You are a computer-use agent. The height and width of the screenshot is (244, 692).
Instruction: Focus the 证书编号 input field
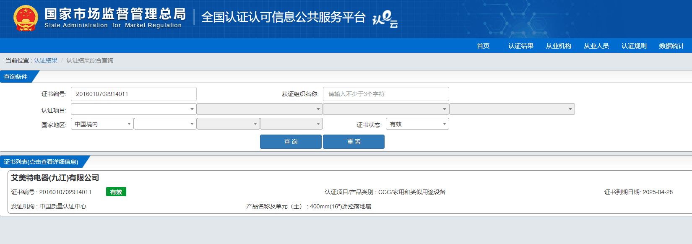[x=134, y=94]
